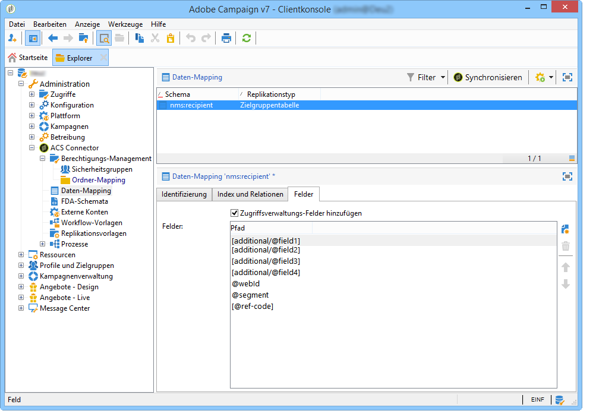This screenshot has height=420, width=596.
Task: Click the Synchronisieren button
Action: pyautogui.click(x=488, y=77)
